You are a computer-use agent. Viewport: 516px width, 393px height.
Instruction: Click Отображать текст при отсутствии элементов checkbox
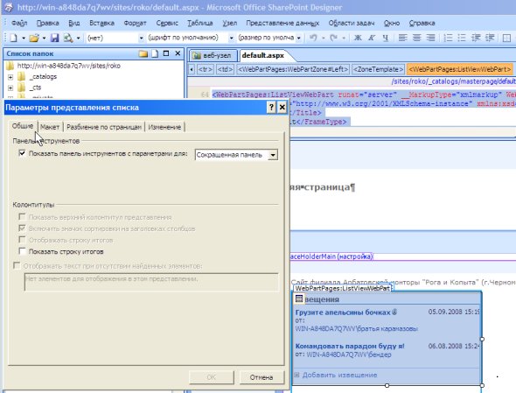[x=16, y=265]
